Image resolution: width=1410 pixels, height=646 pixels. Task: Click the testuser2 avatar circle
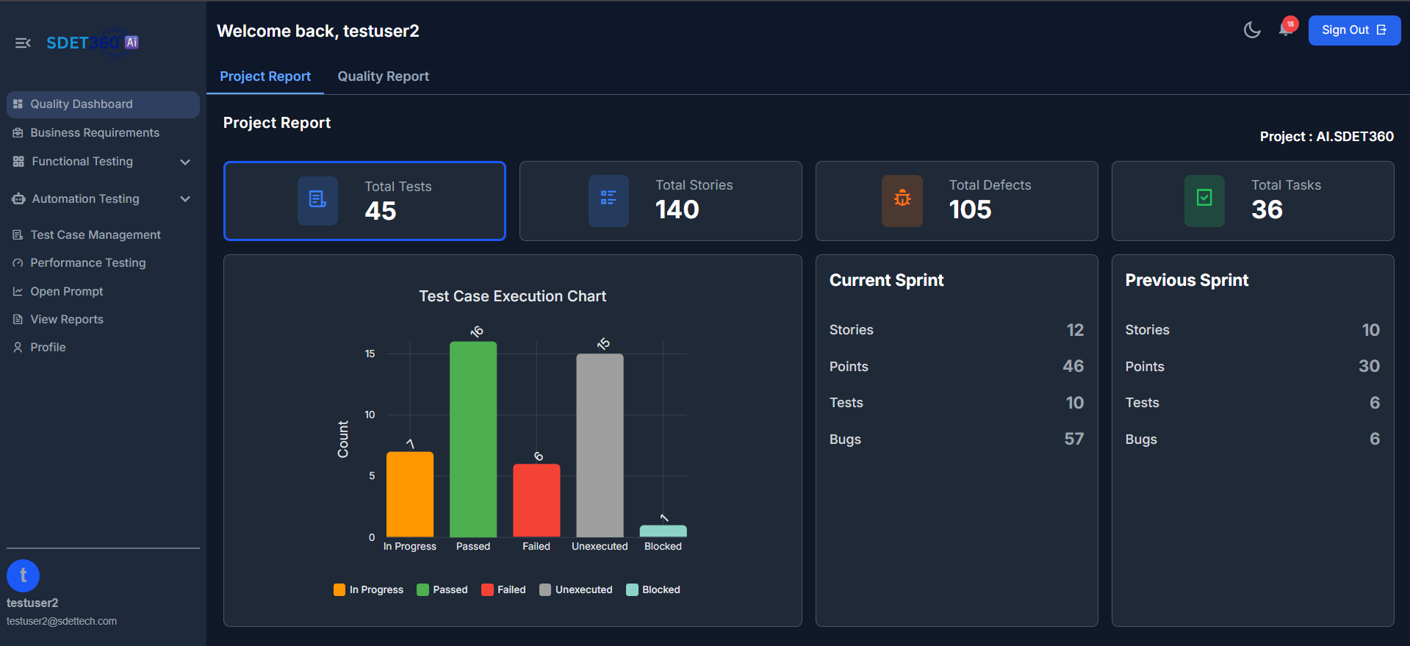(23, 575)
